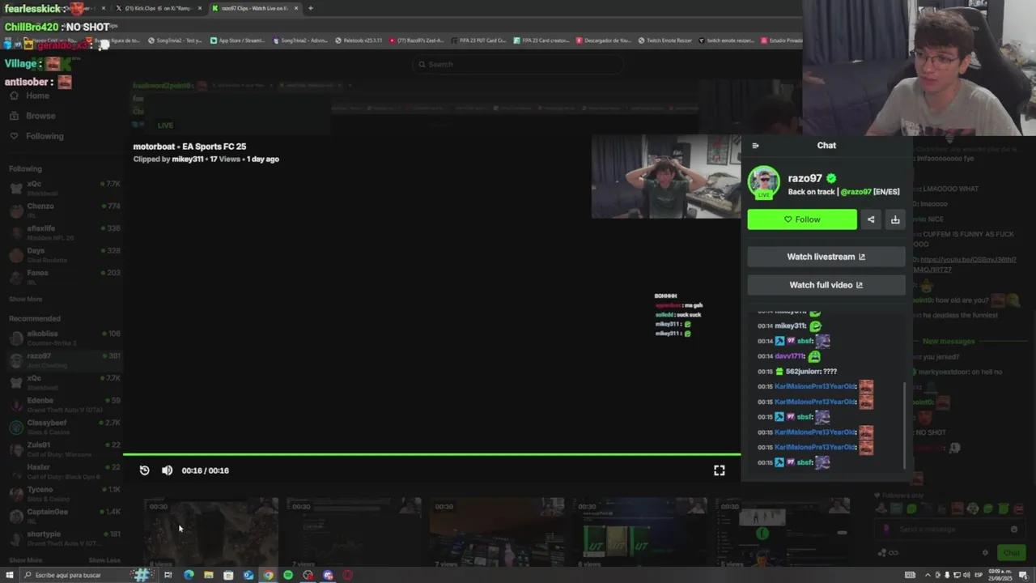Open Browse in the Kick sidebar
Screen dimensions: 1036x583
32,116
